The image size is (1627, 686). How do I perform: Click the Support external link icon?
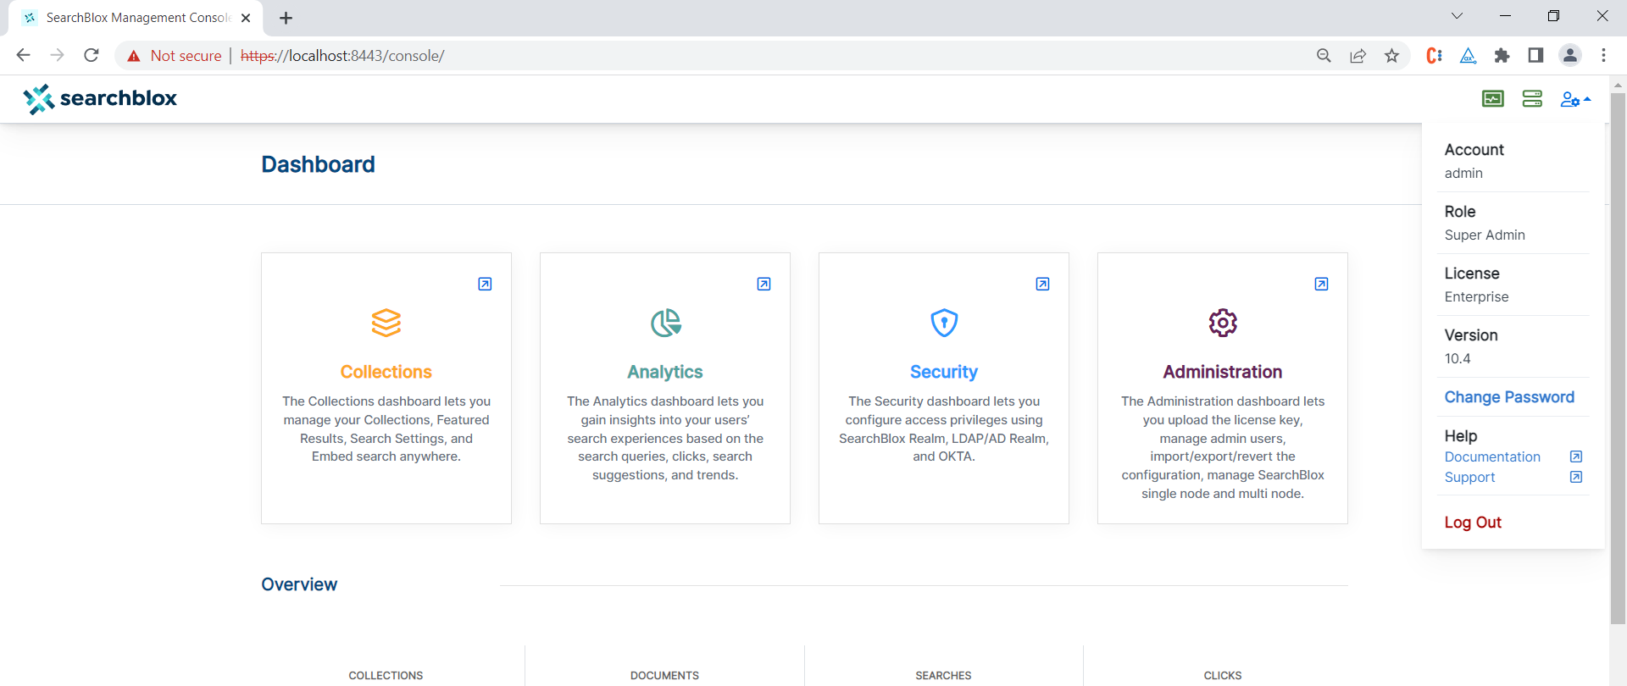(1576, 477)
